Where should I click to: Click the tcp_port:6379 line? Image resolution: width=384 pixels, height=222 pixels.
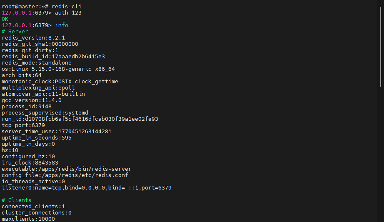pyautogui.click(x=23, y=125)
